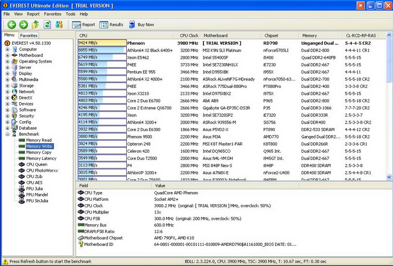The image size is (393, 266).
Task: Expand the Multimedia tree node
Action: [x=7, y=80]
